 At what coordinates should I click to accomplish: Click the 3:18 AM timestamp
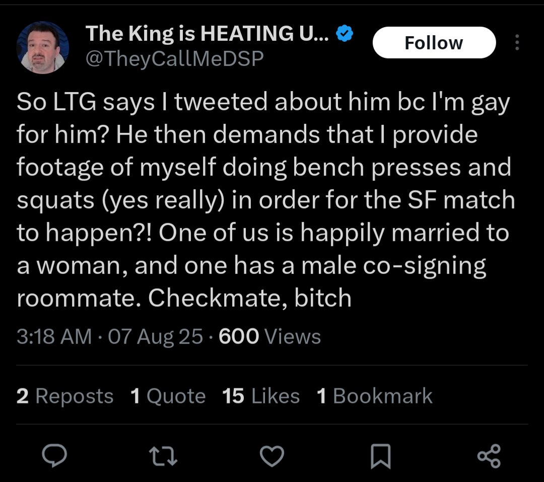click(54, 336)
